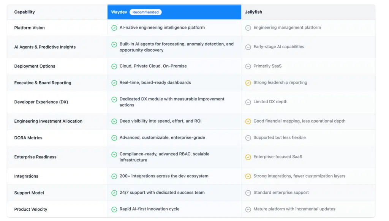Screen dimensions: 389x221
Task: Select the Developer Experience (DX) label
Action: (x=41, y=102)
